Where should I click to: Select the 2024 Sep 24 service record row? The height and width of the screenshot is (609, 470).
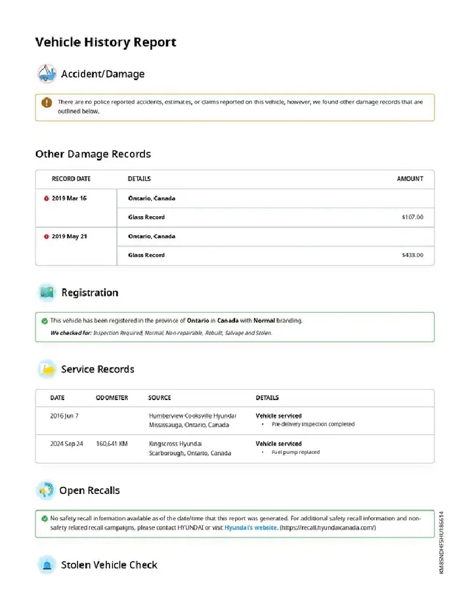pos(234,449)
